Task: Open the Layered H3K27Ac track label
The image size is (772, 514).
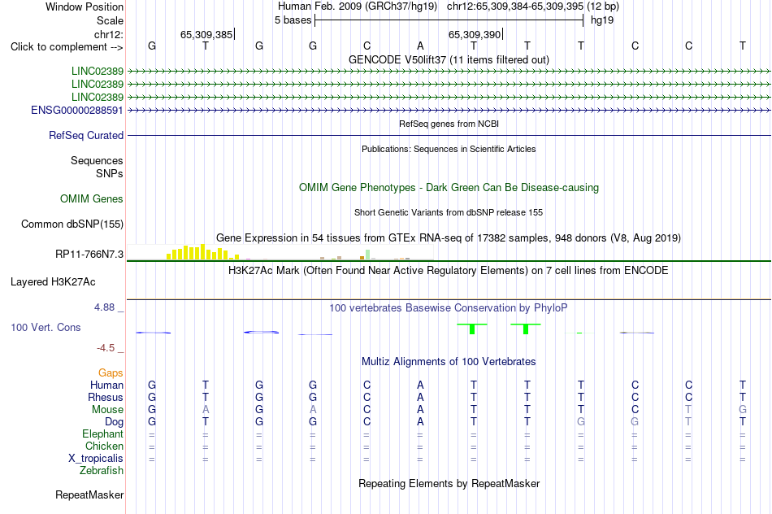Action: pyautogui.click(x=53, y=282)
